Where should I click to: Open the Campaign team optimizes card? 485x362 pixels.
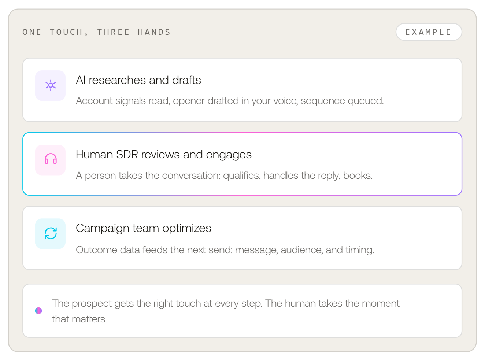point(242,238)
